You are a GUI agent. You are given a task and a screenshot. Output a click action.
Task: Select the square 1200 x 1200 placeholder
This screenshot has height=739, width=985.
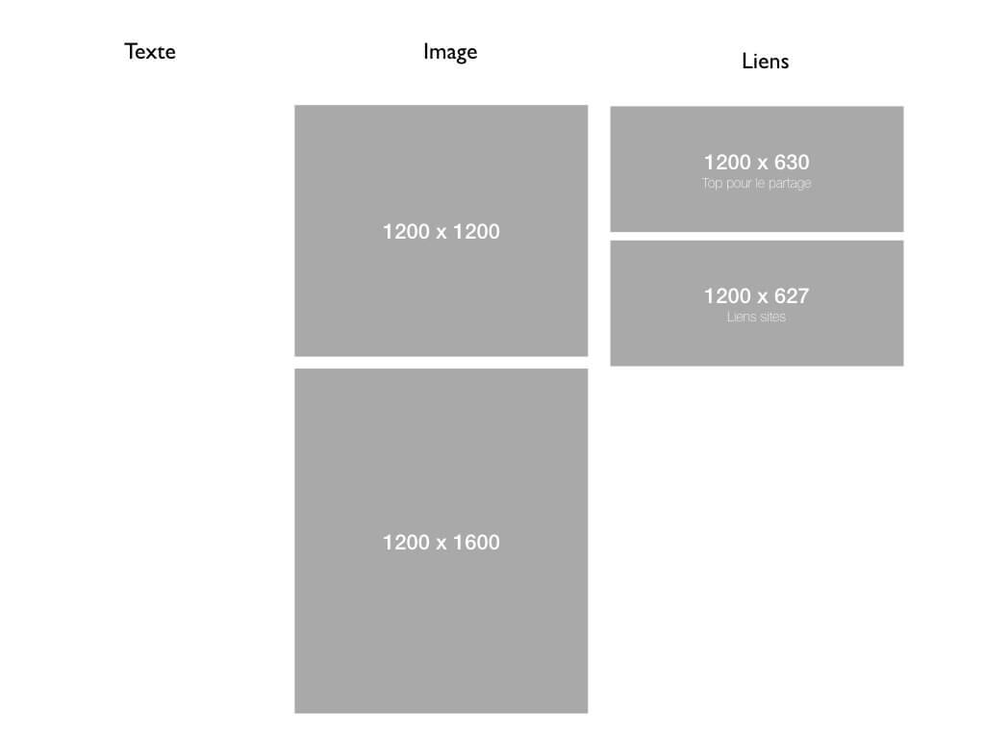click(441, 289)
